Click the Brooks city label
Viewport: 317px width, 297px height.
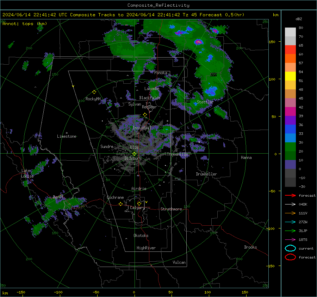pos(250,247)
